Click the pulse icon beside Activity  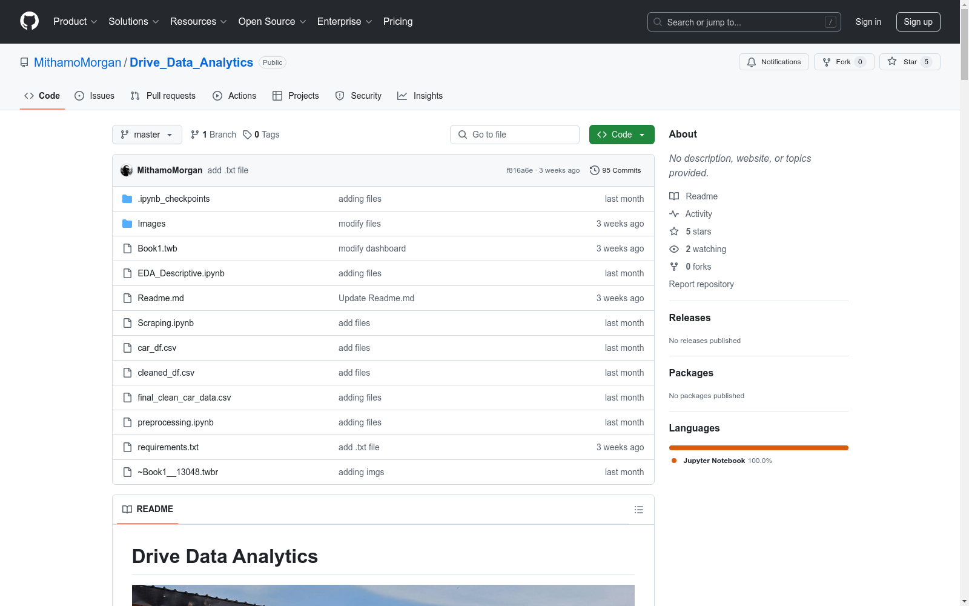(674, 214)
